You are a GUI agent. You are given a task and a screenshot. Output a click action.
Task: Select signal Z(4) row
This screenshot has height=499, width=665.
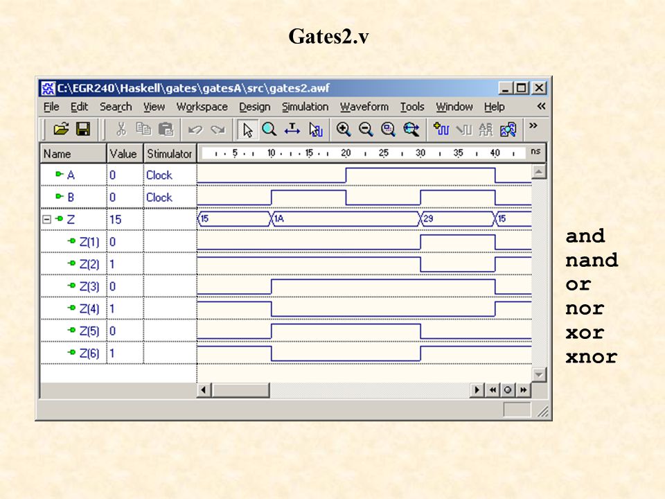(x=89, y=309)
